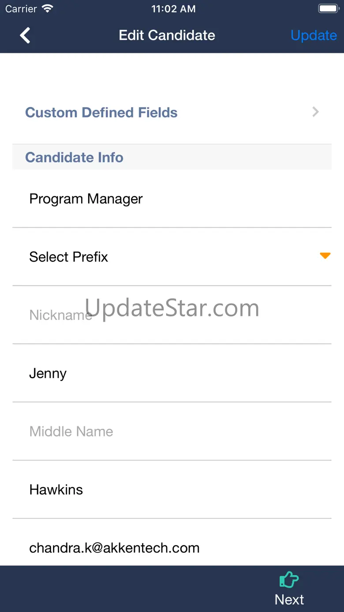Open the Custom Defined Fields label
Viewport: 344px width, 612px height.
(x=101, y=113)
